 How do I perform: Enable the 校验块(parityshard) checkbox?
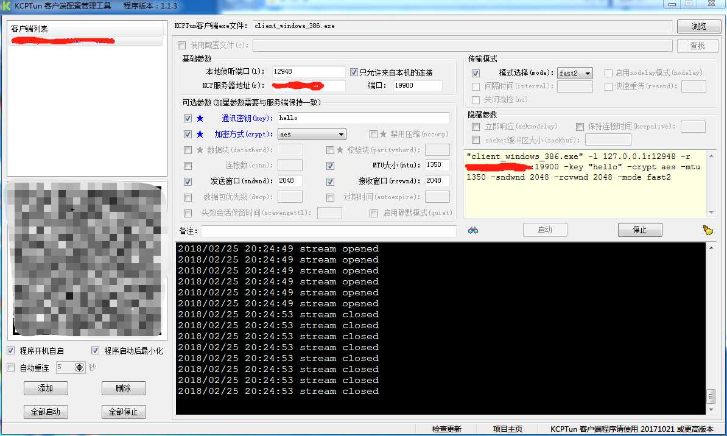point(330,150)
